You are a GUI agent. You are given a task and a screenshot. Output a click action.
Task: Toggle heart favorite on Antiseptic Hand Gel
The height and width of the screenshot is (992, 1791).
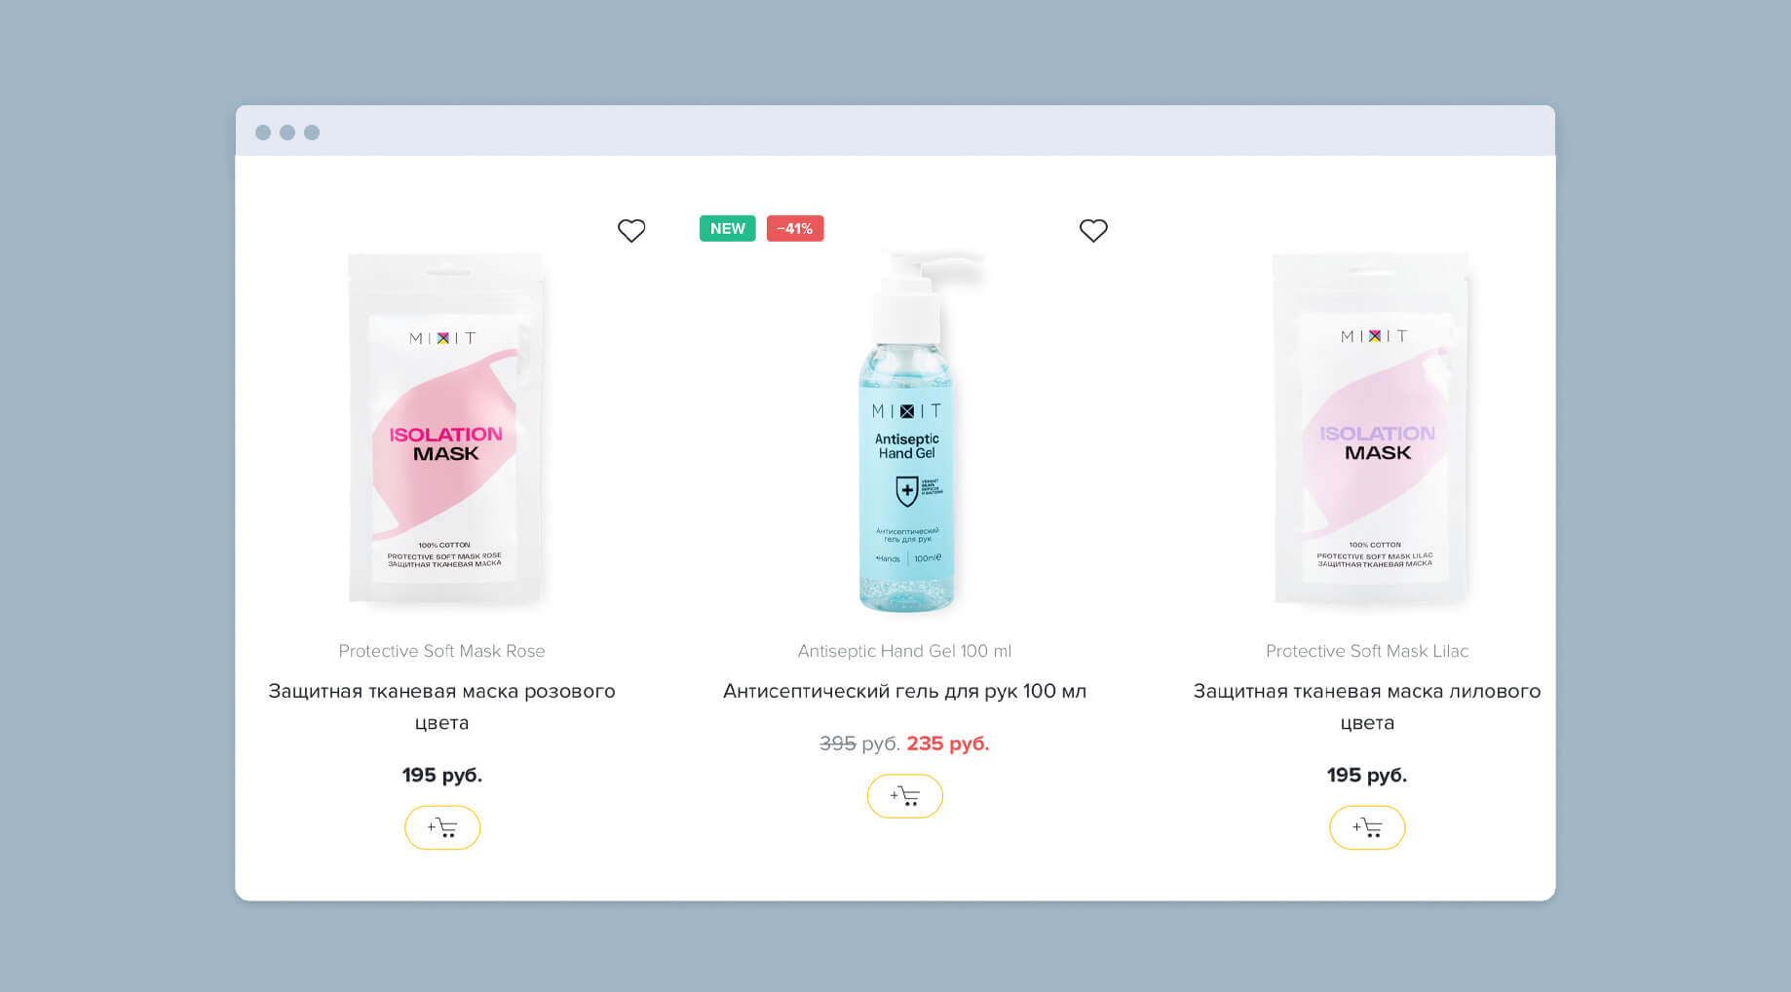coord(1093,231)
